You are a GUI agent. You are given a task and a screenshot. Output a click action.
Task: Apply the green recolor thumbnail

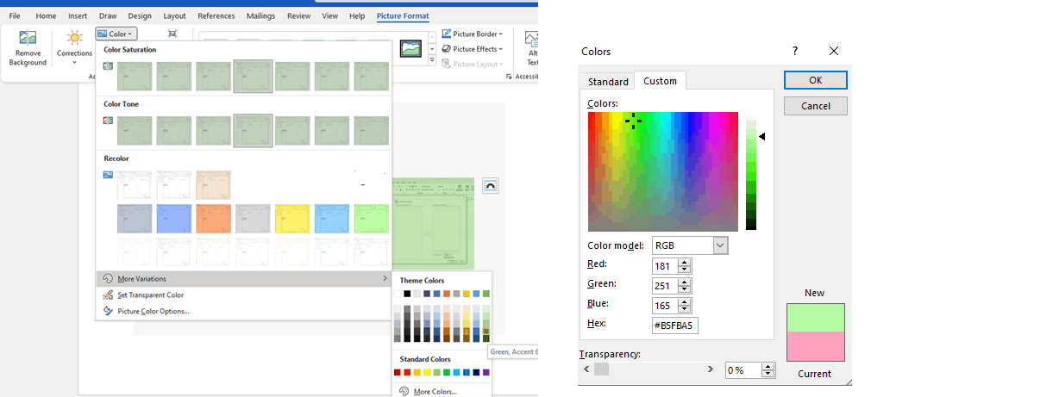click(x=372, y=219)
